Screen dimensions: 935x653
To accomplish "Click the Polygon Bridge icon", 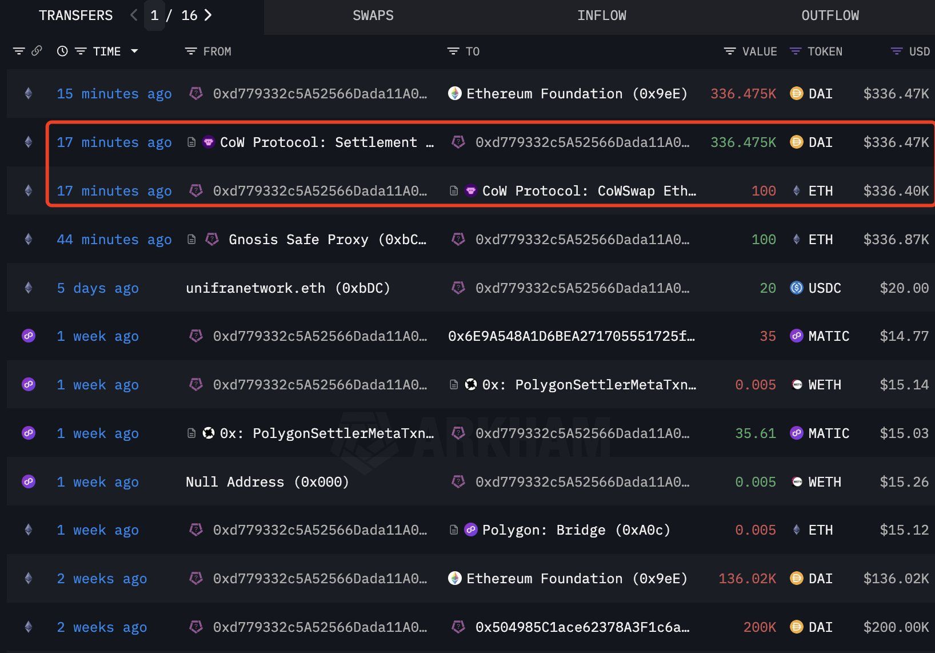I will pos(471,530).
